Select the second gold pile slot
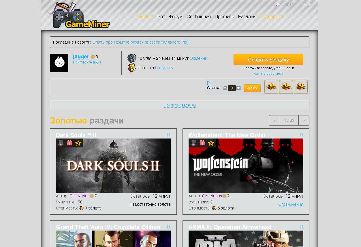This screenshot has height=247, width=361. 286,87
